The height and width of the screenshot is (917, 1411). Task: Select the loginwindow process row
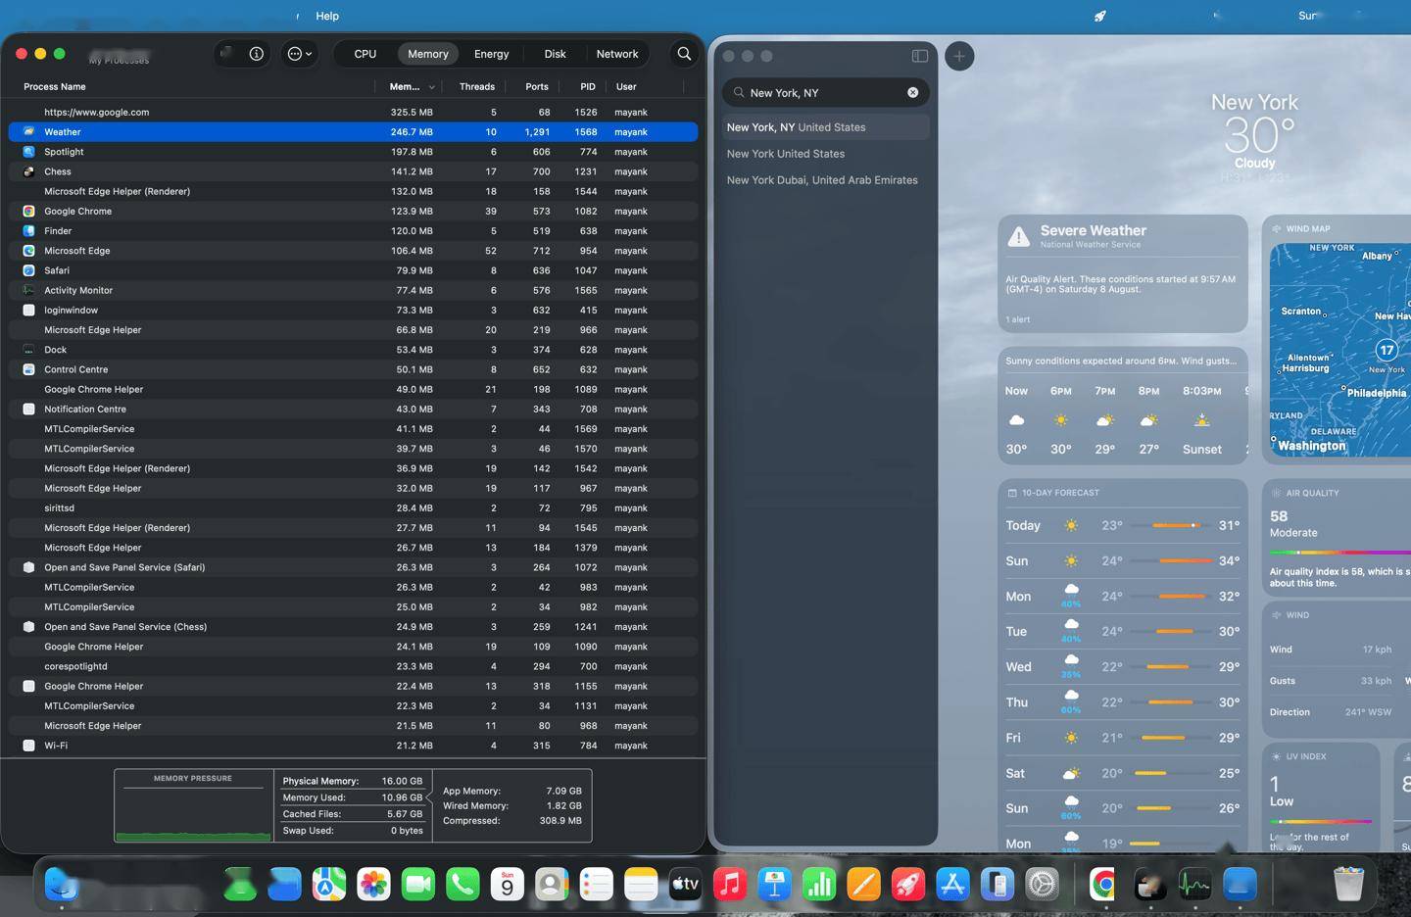point(353,310)
